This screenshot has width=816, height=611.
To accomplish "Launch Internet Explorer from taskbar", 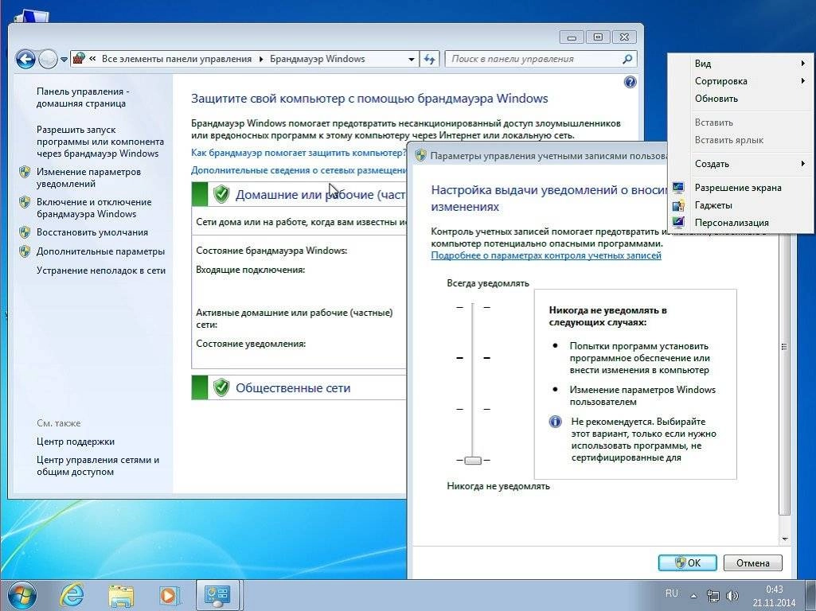I will [x=72, y=595].
